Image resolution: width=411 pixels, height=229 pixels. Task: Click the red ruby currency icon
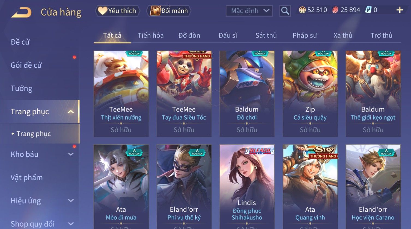[x=335, y=10]
